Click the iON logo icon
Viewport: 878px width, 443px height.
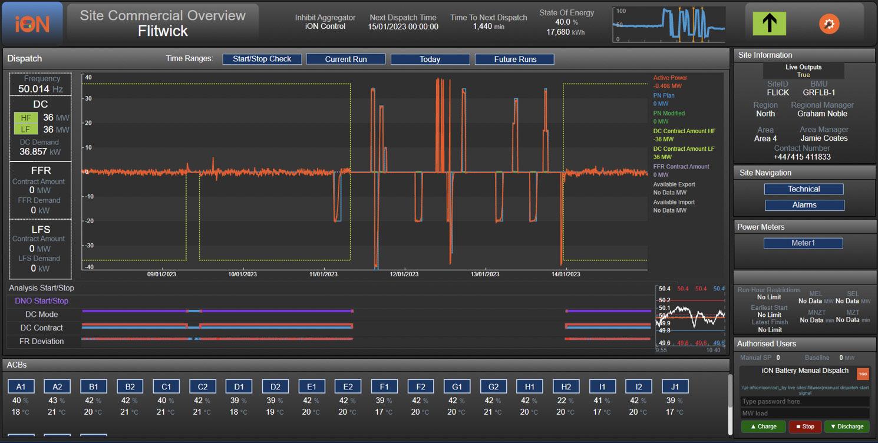32,24
